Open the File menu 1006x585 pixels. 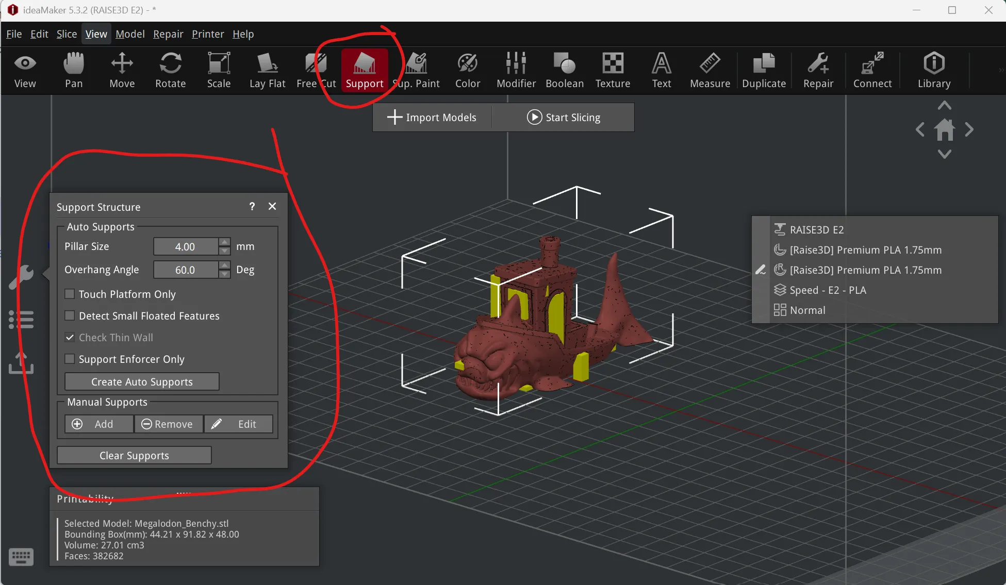[14, 34]
